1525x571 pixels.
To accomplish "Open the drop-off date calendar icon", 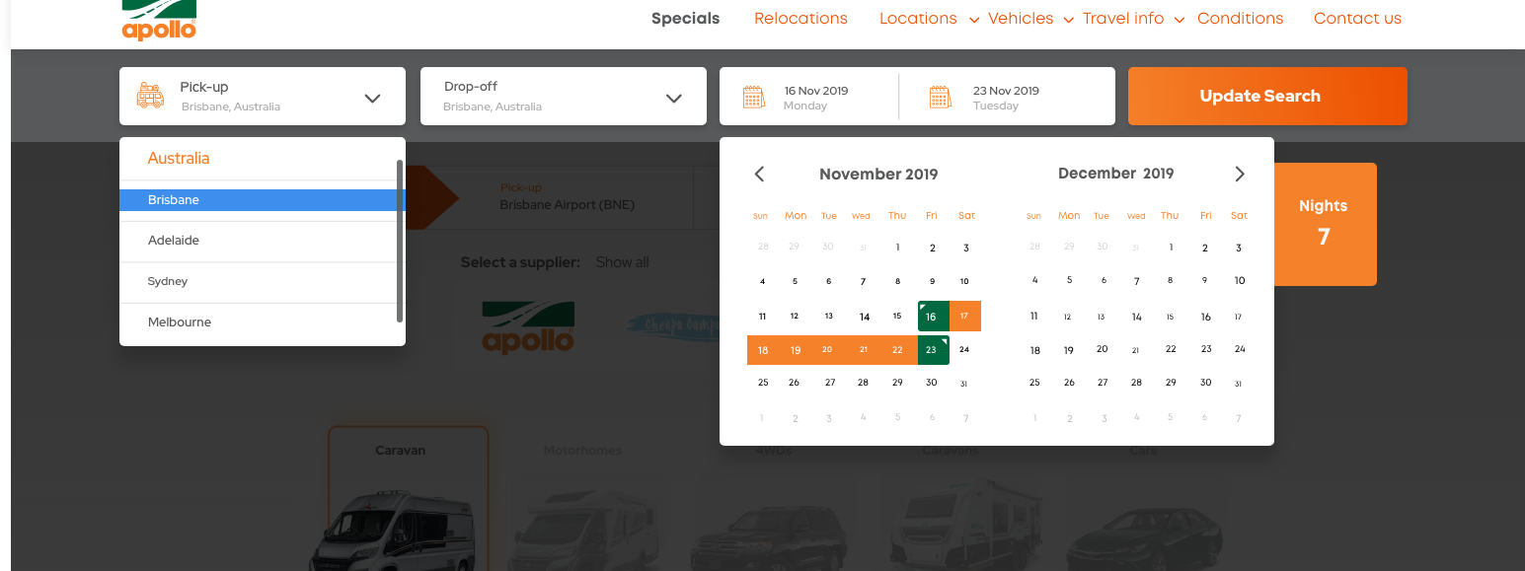I will (940, 97).
